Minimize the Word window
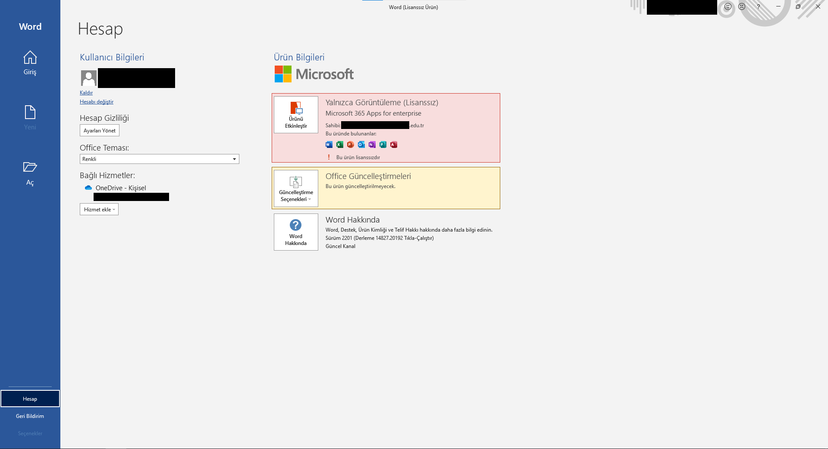Image resolution: width=828 pixels, height=449 pixels. tap(778, 6)
